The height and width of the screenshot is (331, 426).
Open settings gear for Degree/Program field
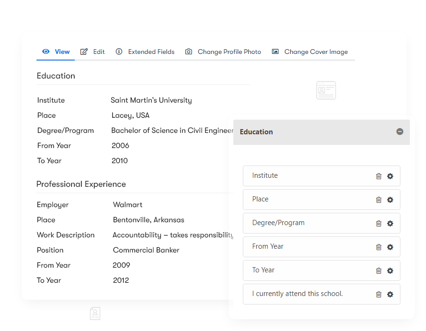390,224
